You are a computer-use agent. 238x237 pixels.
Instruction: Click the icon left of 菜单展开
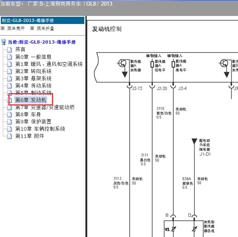(x=2, y=28)
